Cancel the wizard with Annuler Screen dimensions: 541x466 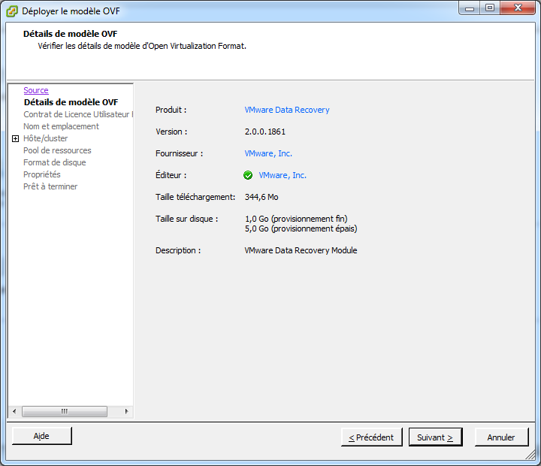(502, 437)
